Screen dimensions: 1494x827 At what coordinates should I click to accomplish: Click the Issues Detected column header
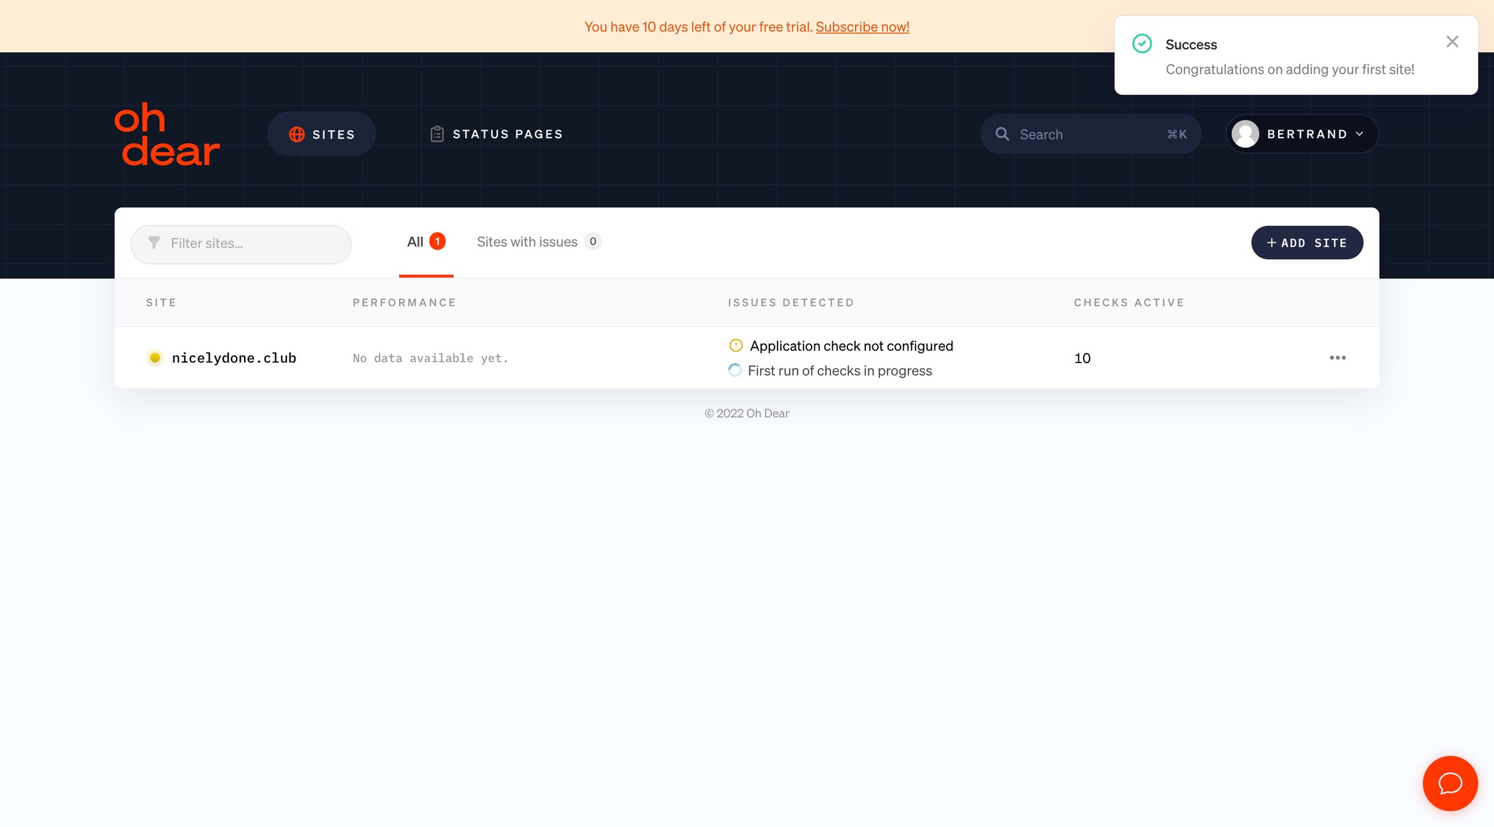(791, 303)
